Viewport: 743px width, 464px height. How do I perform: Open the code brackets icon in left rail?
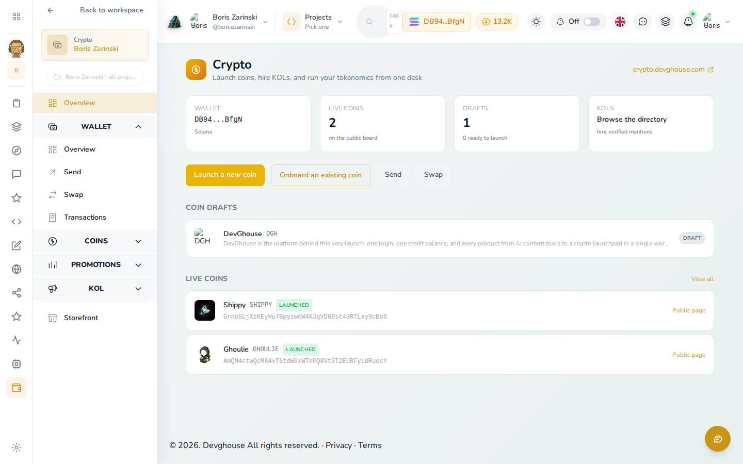pyautogui.click(x=17, y=222)
